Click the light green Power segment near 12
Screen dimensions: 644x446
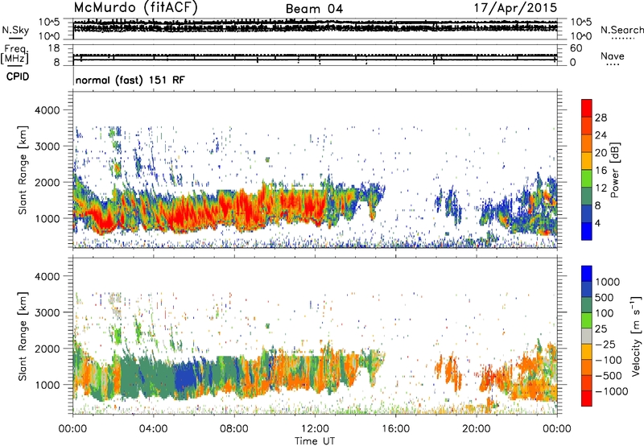[x=587, y=179]
